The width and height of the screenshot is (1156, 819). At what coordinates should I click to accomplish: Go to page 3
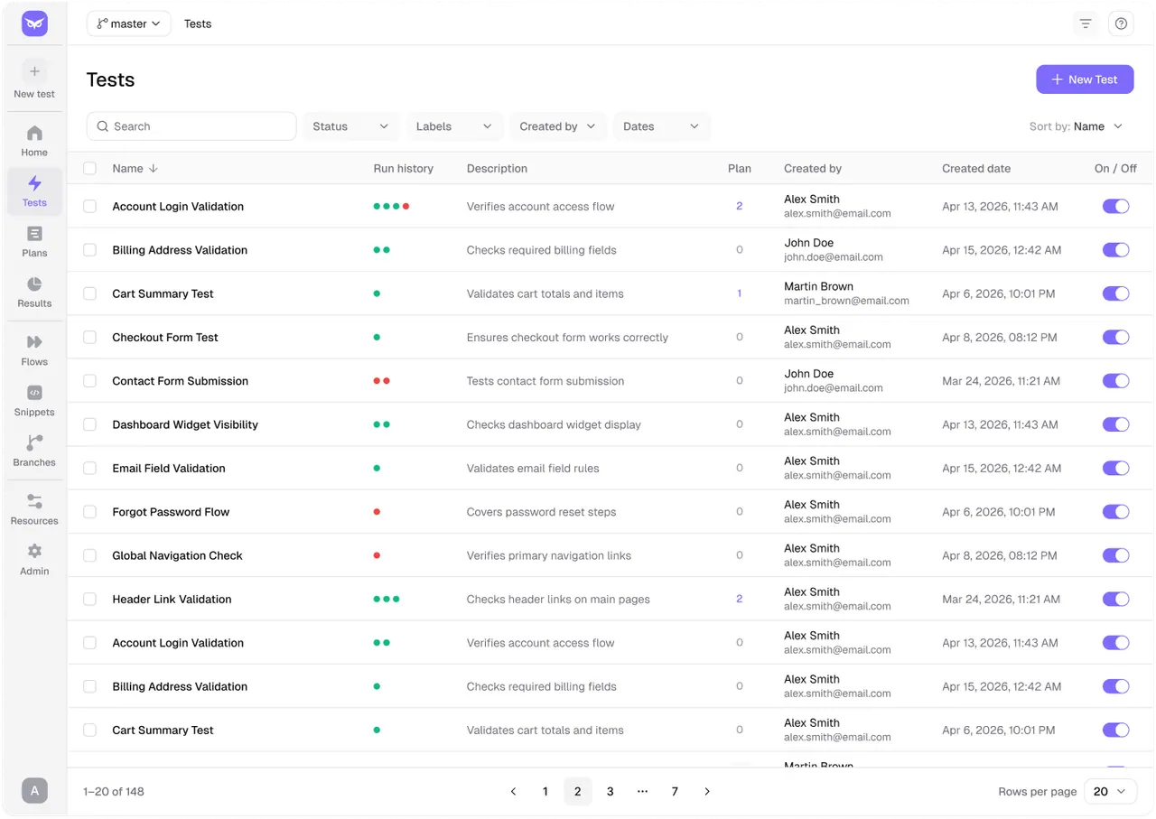611,792
